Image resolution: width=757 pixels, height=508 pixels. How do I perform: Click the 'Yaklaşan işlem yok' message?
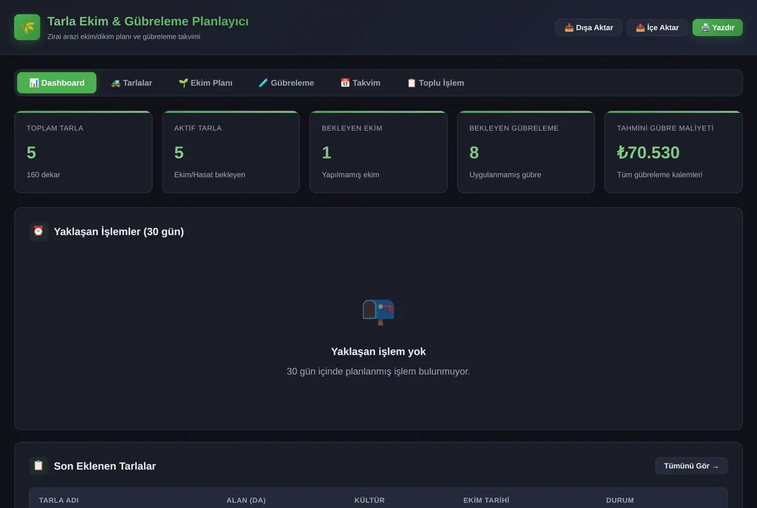click(x=378, y=352)
